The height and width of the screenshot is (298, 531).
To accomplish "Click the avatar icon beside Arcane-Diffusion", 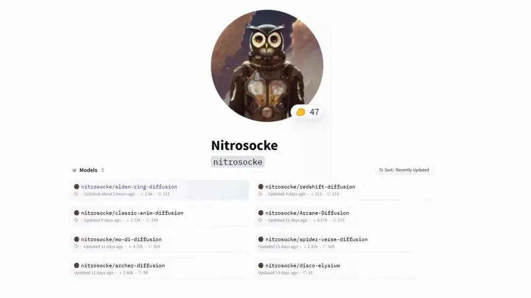I will [x=261, y=213].
